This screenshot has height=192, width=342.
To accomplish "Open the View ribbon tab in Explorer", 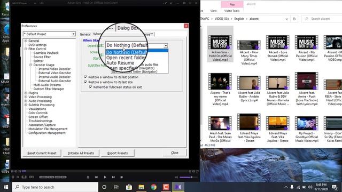I will pyautogui.click(x=213, y=11).
